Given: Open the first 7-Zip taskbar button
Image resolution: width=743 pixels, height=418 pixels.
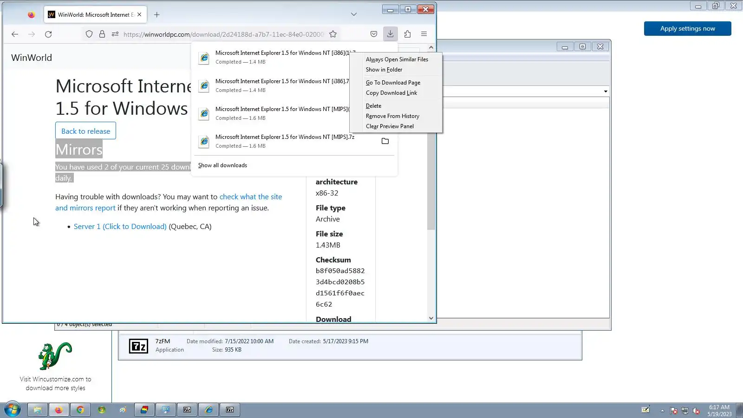Looking at the screenshot, I should pos(187,410).
